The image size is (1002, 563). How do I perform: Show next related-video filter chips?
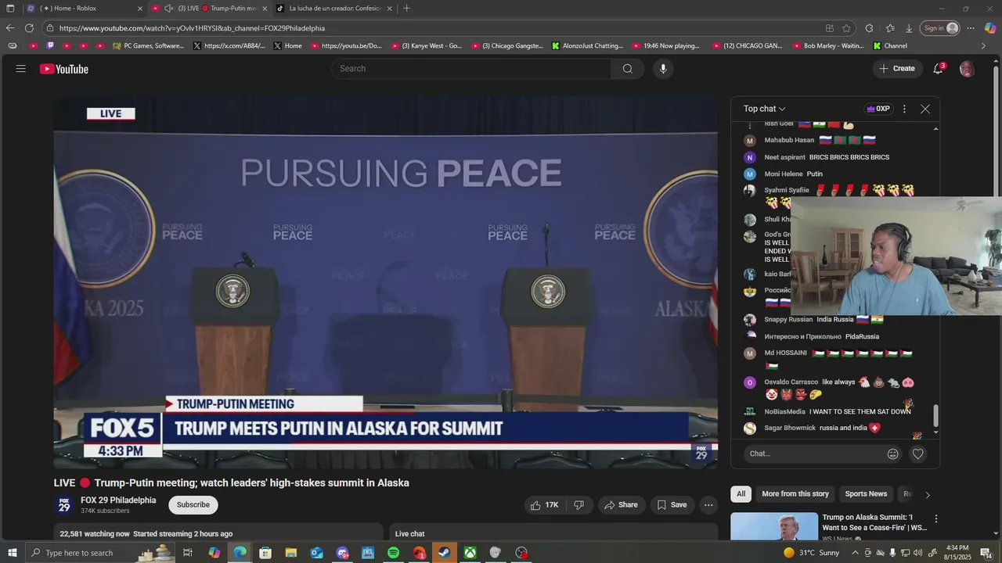[x=928, y=494]
